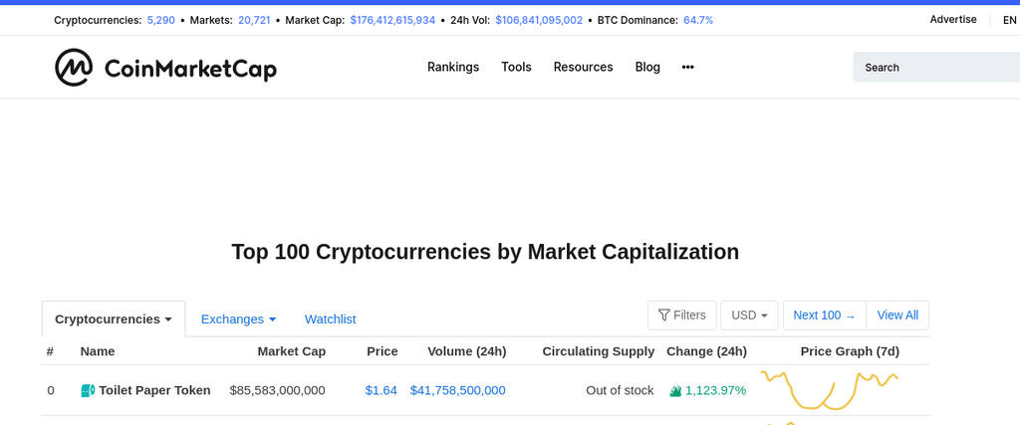Screen dimensions: 1020x425
Task: Click the funnel Filters icon
Action: (x=663, y=316)
